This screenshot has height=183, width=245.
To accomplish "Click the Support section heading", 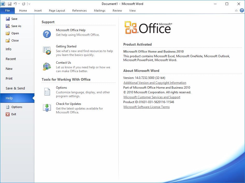I will click(x=48, y=22).
